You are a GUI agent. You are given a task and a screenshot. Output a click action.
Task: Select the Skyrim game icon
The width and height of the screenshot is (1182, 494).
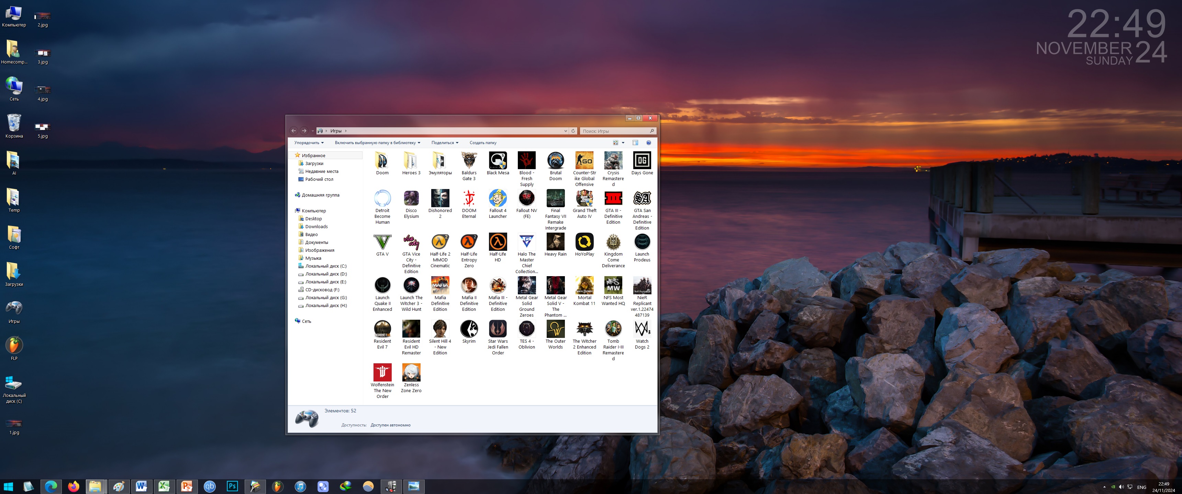pyautogui.click(x=468, y=329)
